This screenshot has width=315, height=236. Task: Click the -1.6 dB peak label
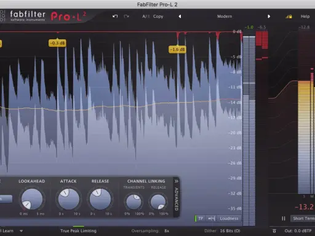[x=177, y=49]
